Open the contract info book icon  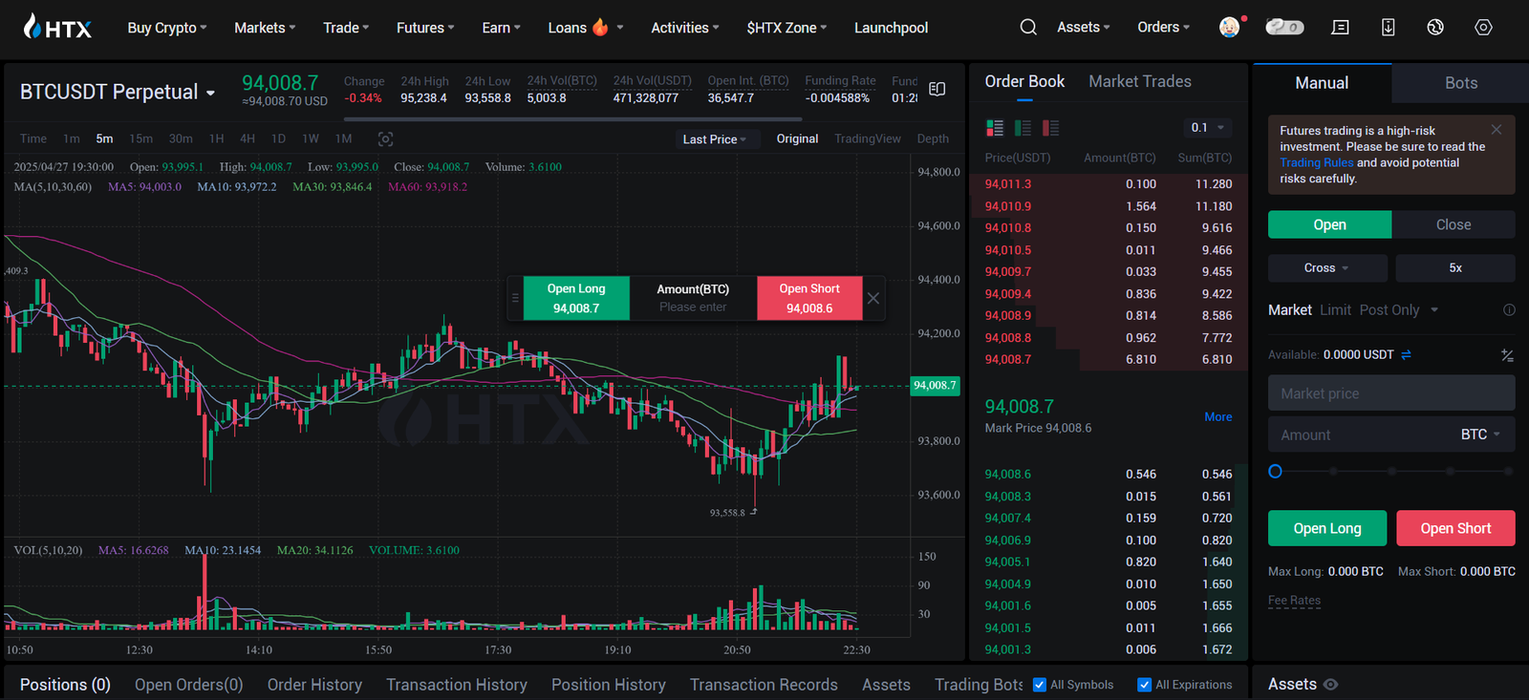(937, 89)
